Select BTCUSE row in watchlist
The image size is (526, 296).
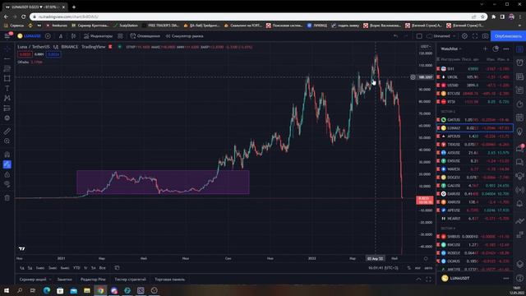pyautogui.click(x=474, y=93)
